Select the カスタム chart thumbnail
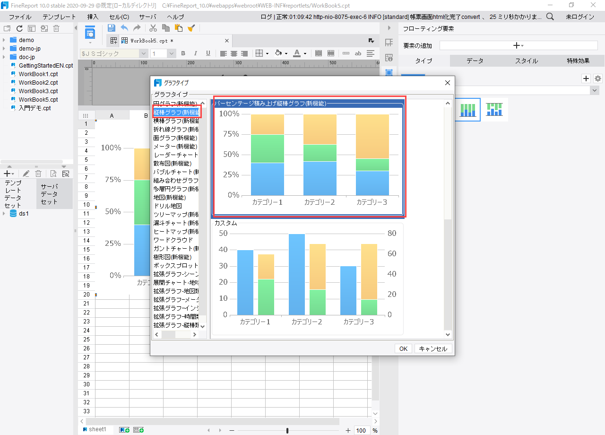 (307, 279)
